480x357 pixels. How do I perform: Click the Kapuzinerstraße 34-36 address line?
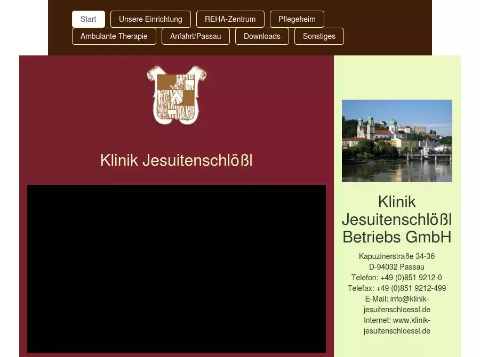coord(397,256)
